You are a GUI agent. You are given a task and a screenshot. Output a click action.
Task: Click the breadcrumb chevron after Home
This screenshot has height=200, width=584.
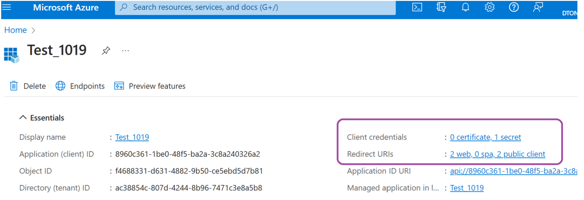33,30
